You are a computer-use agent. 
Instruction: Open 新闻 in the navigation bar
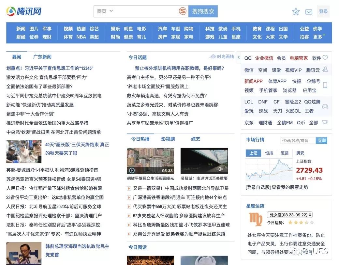click(21, 29)
